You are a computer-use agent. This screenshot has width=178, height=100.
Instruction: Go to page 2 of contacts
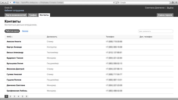click(x=10, y=96)
